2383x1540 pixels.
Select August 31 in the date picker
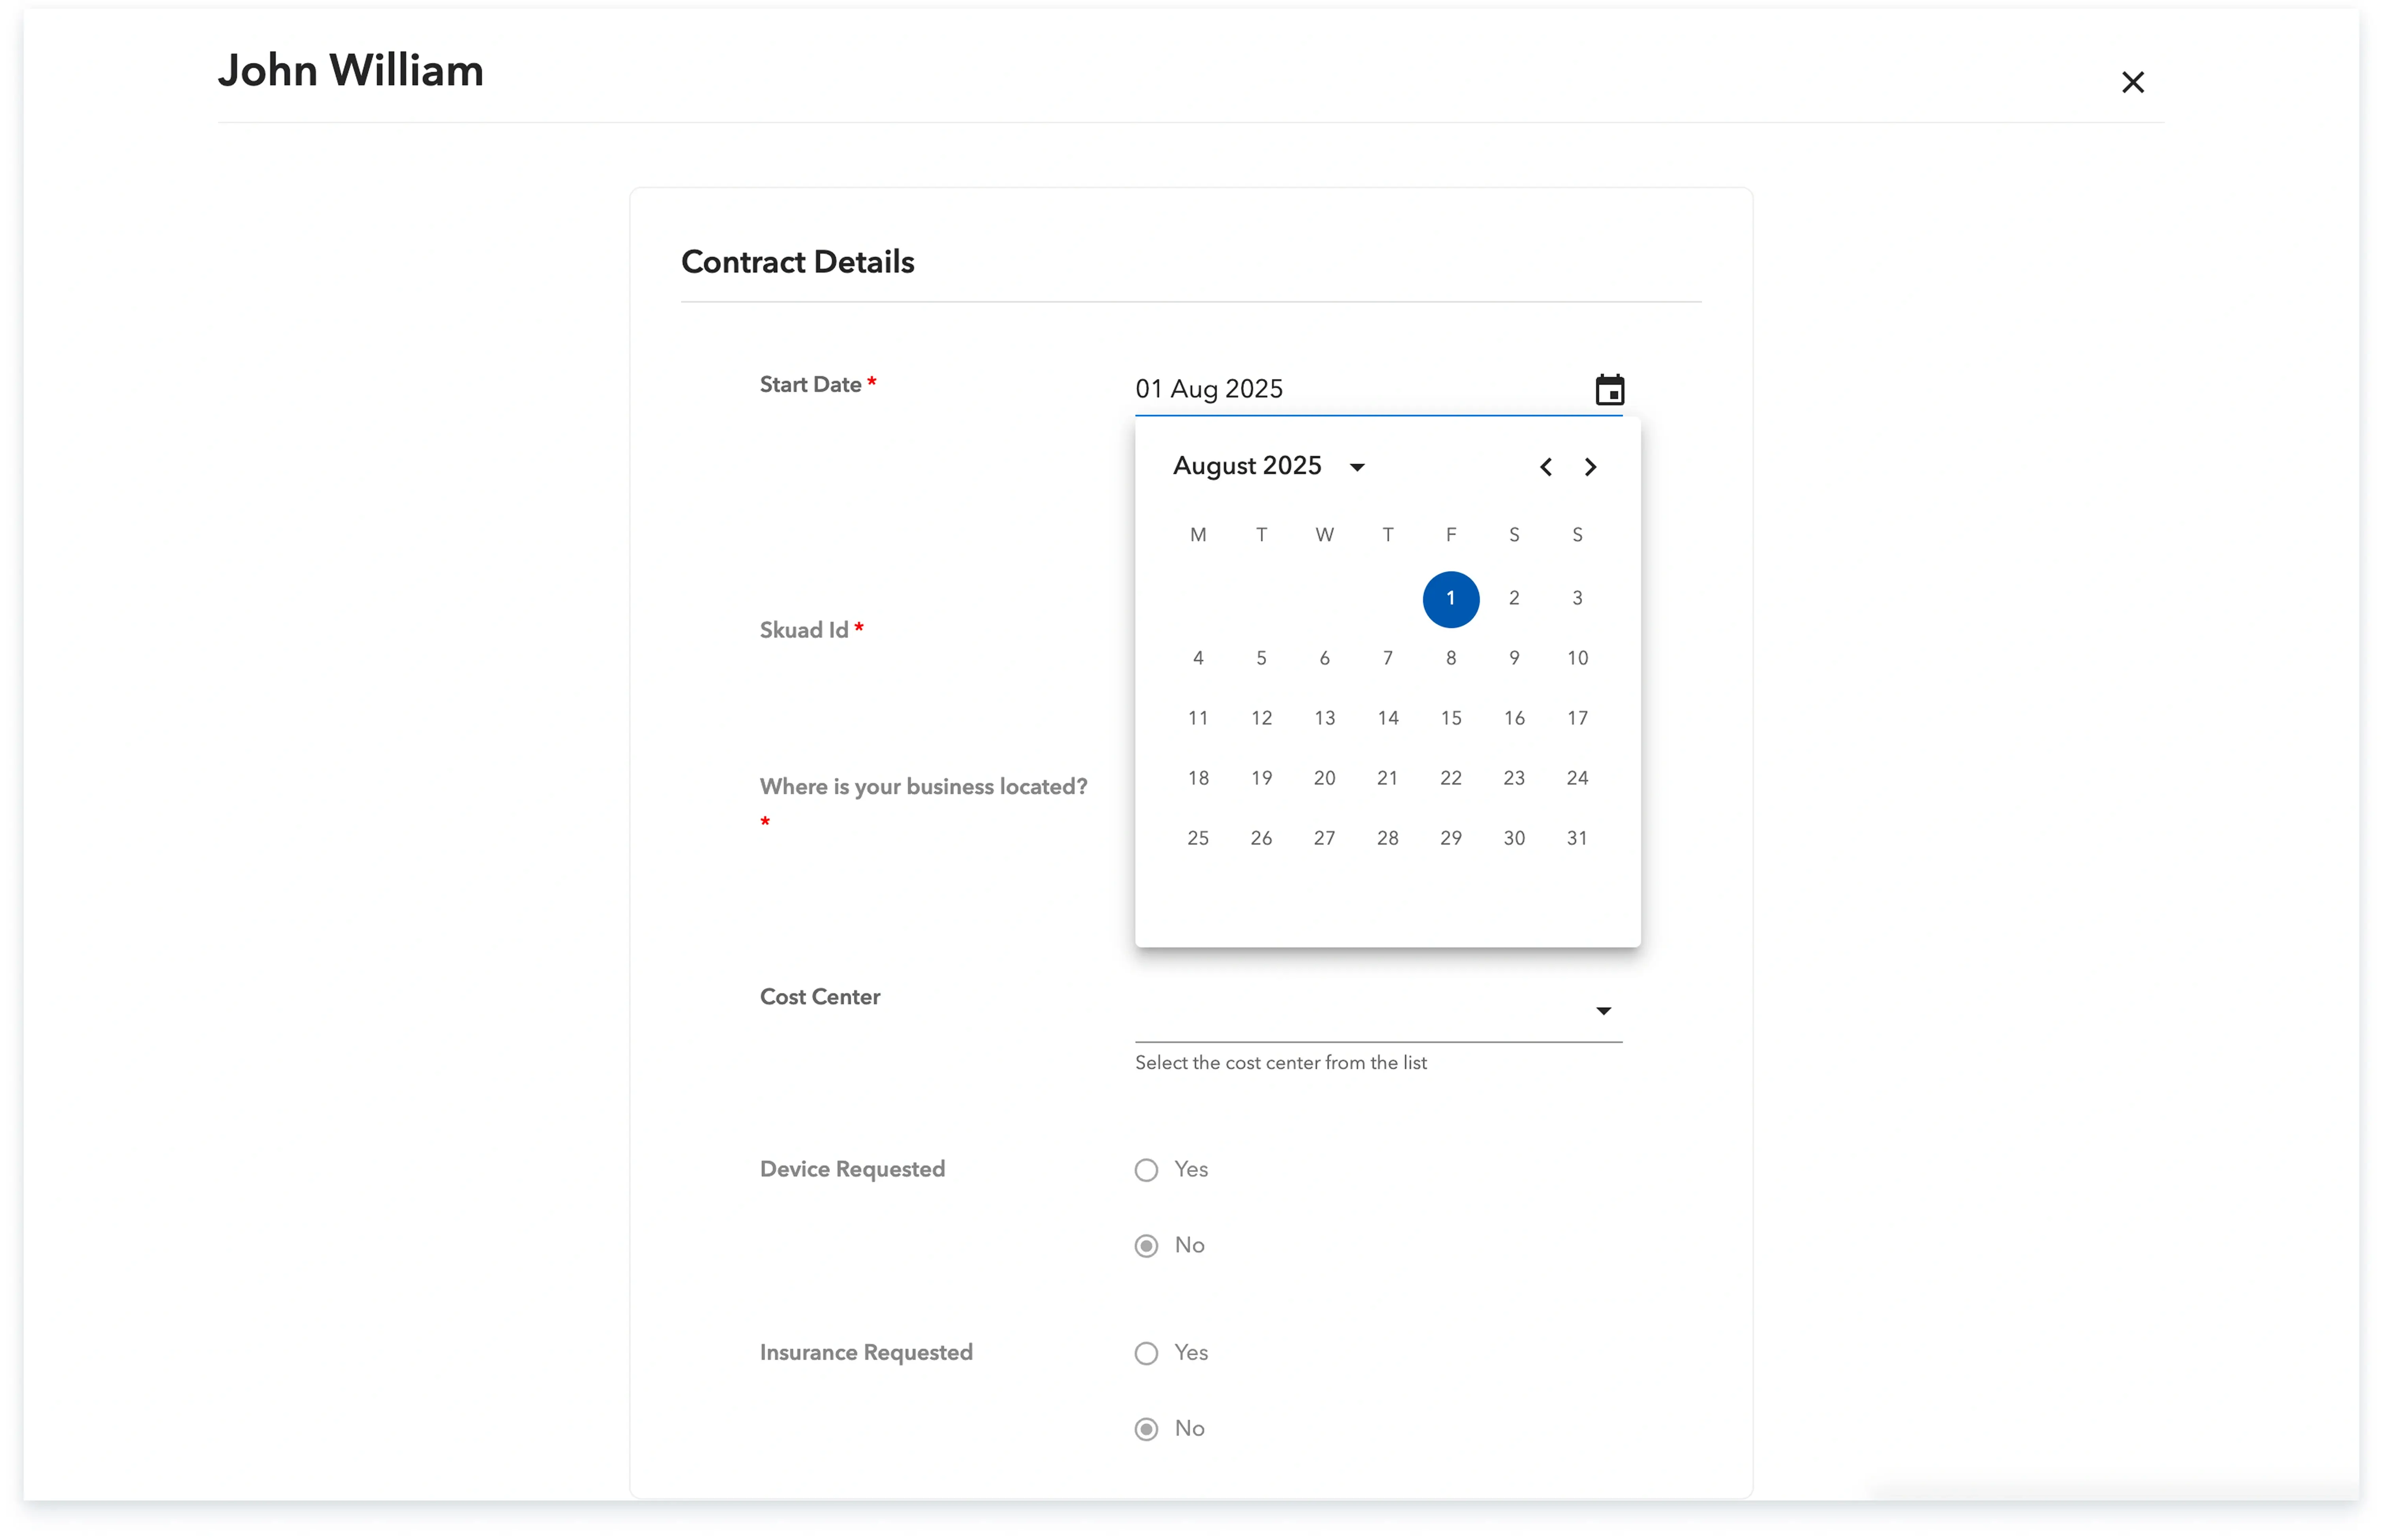[x=1577, y=838]
